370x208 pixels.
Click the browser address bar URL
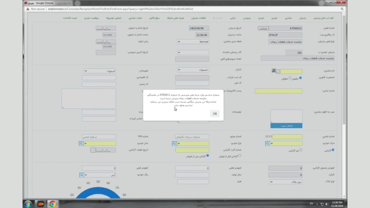pyautogui.click(x=120, y=9)
